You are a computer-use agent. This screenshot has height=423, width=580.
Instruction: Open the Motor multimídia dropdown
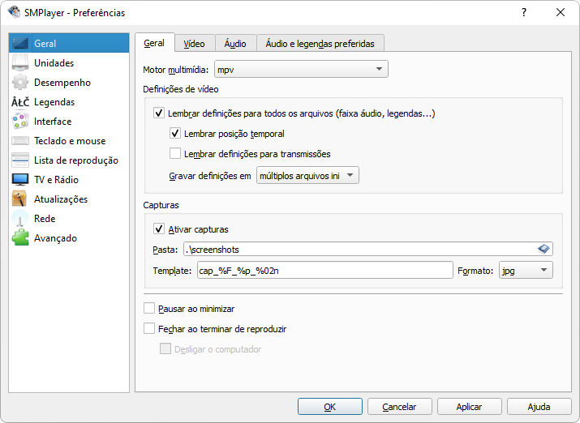click(301, 69)
